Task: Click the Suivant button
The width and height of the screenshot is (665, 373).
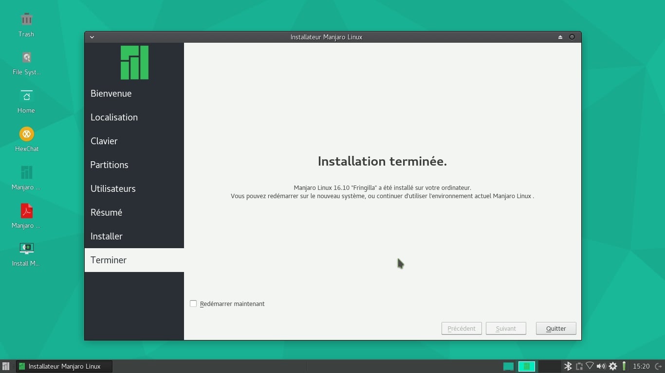Action: (506, 328)
